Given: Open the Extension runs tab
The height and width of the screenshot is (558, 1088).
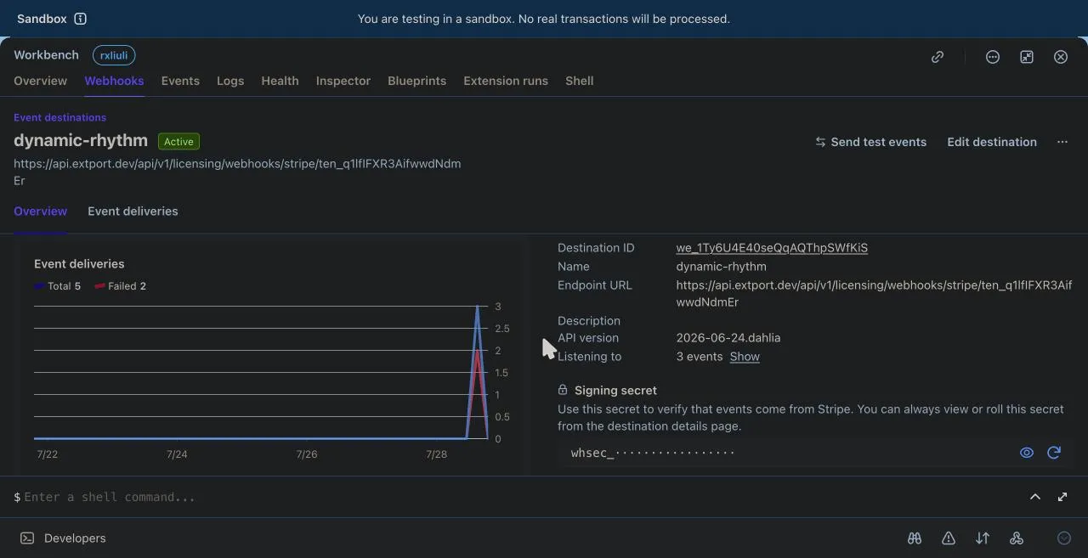Looking at the screenshot, I should point(506,81).
